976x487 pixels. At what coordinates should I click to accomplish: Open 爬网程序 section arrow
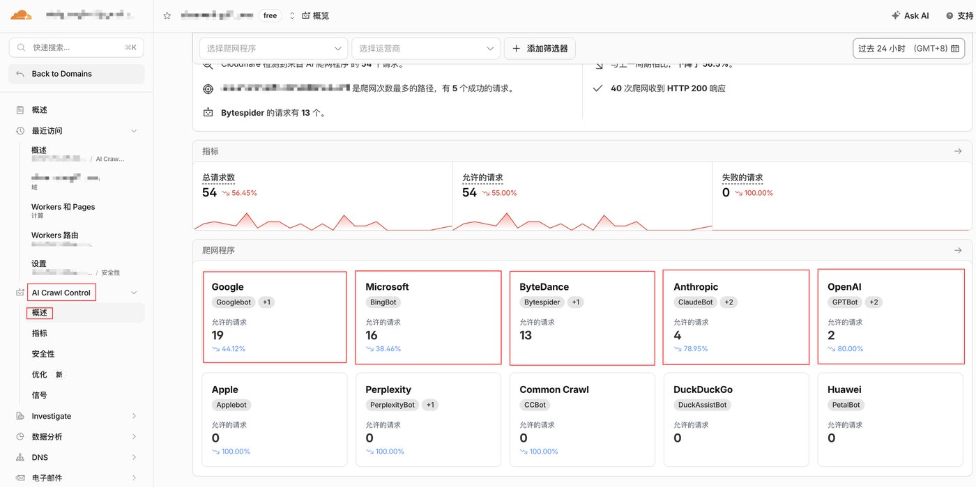pyautogui.click(x=958, y=250)
